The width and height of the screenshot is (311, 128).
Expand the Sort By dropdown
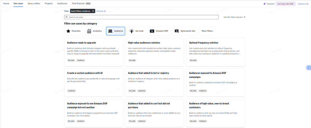(x=234, y=17)
